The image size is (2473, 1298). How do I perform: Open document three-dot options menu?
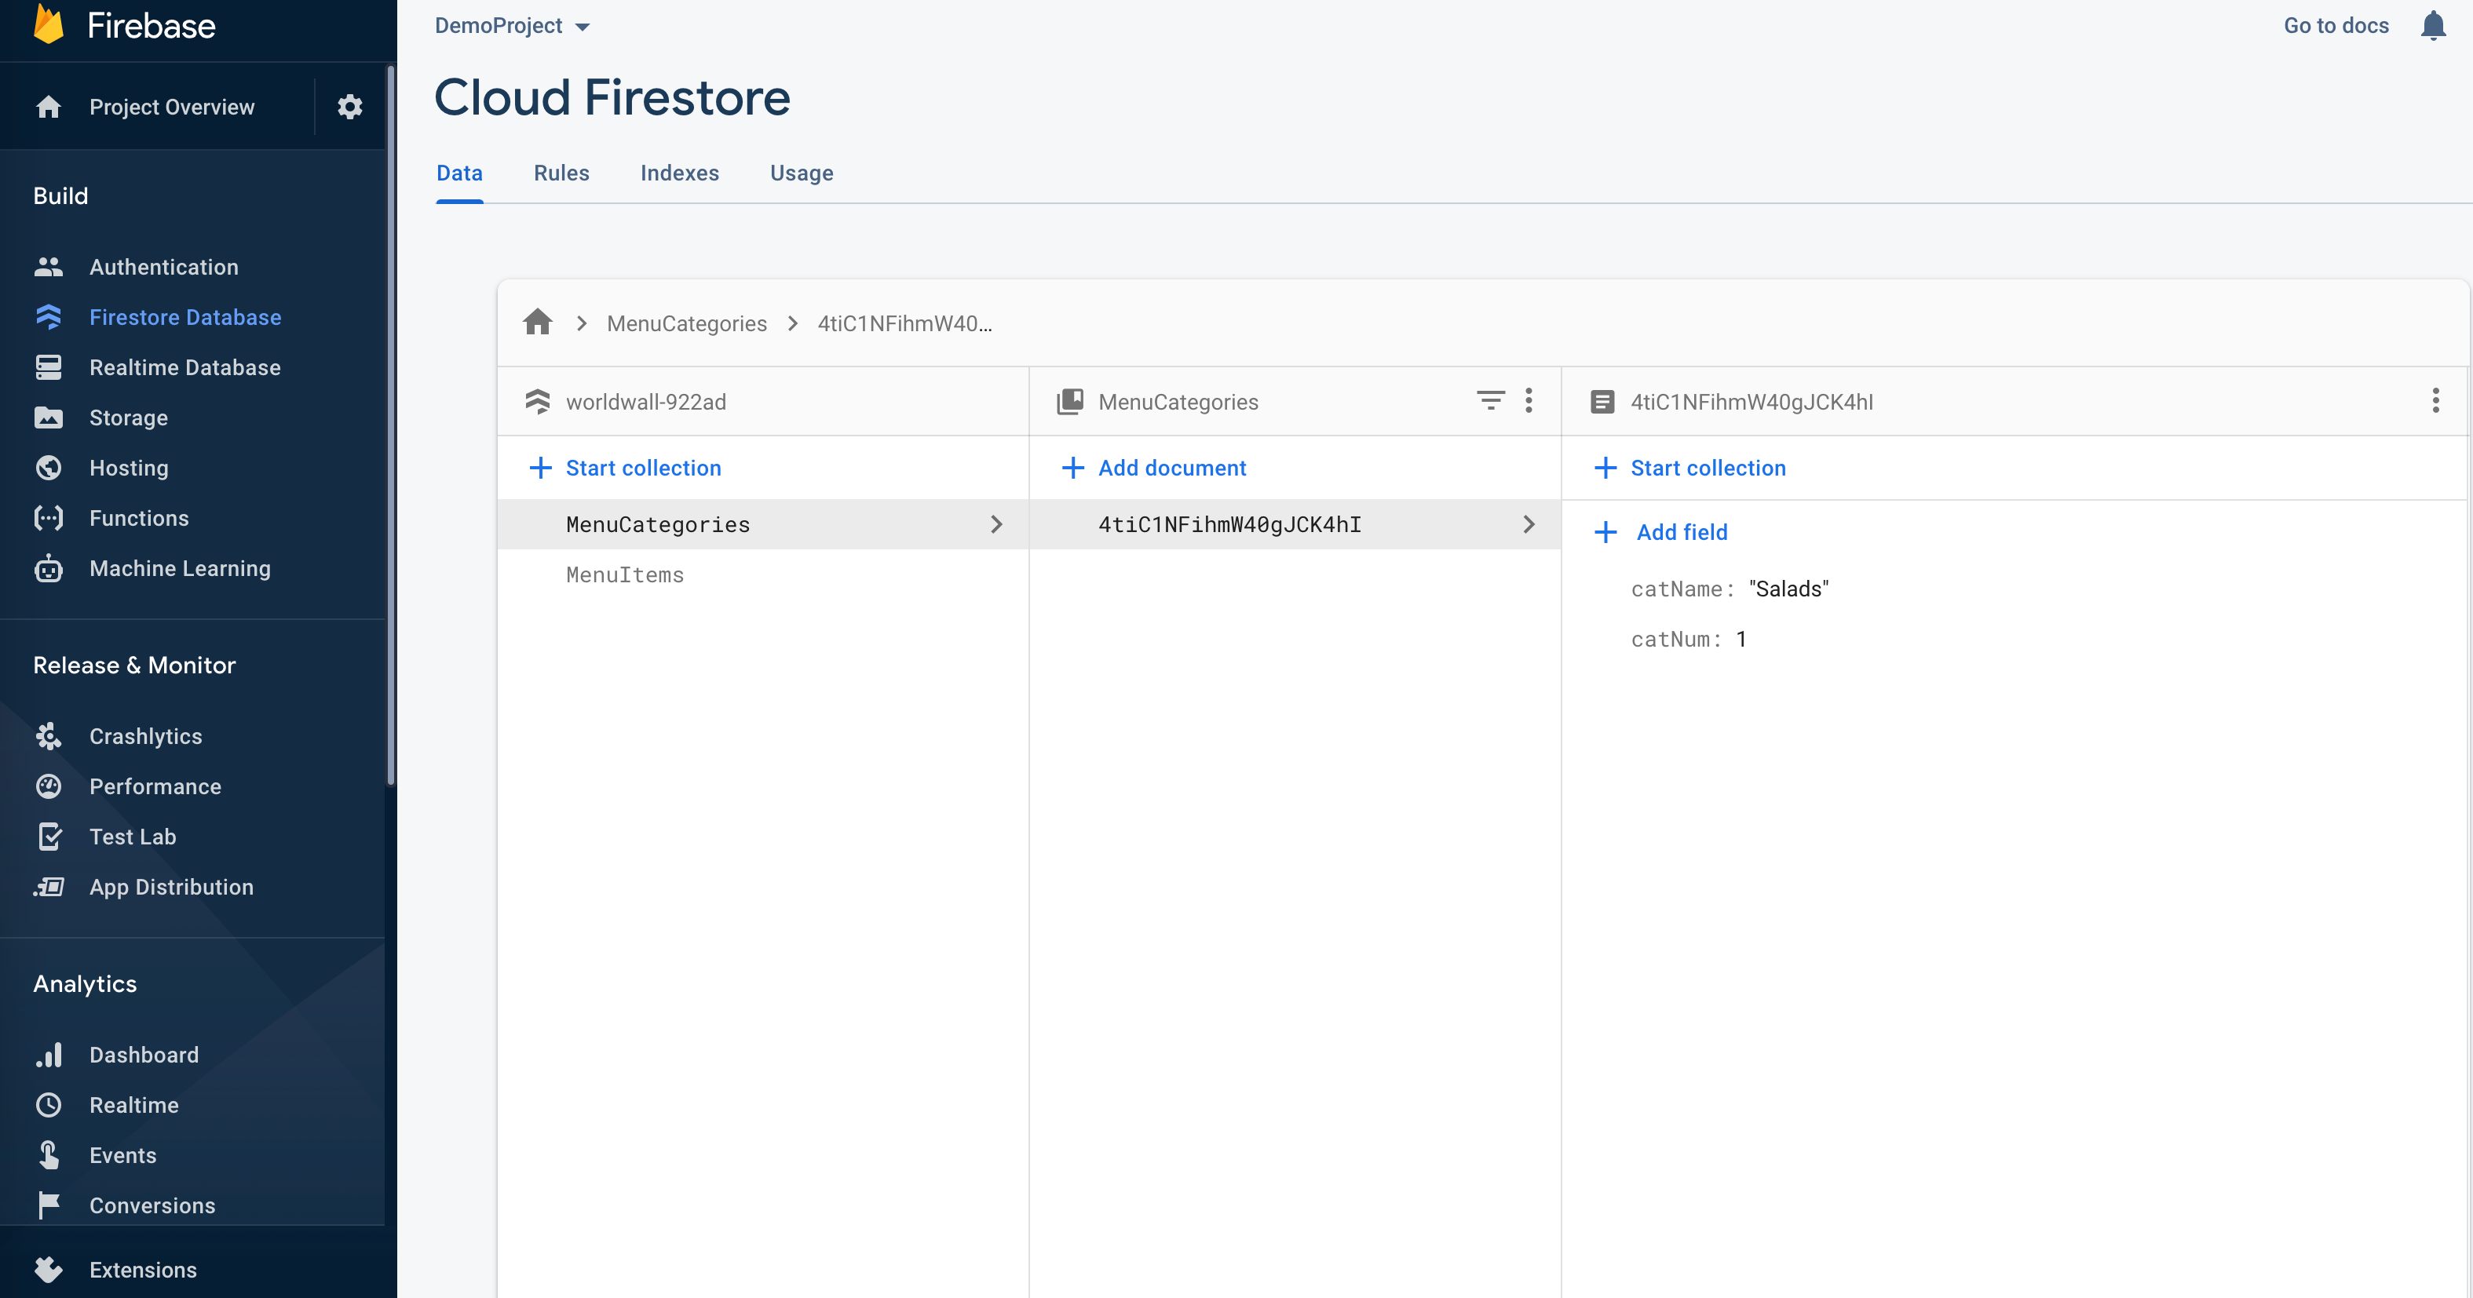pyautogui.click(x=2435, y=400)
